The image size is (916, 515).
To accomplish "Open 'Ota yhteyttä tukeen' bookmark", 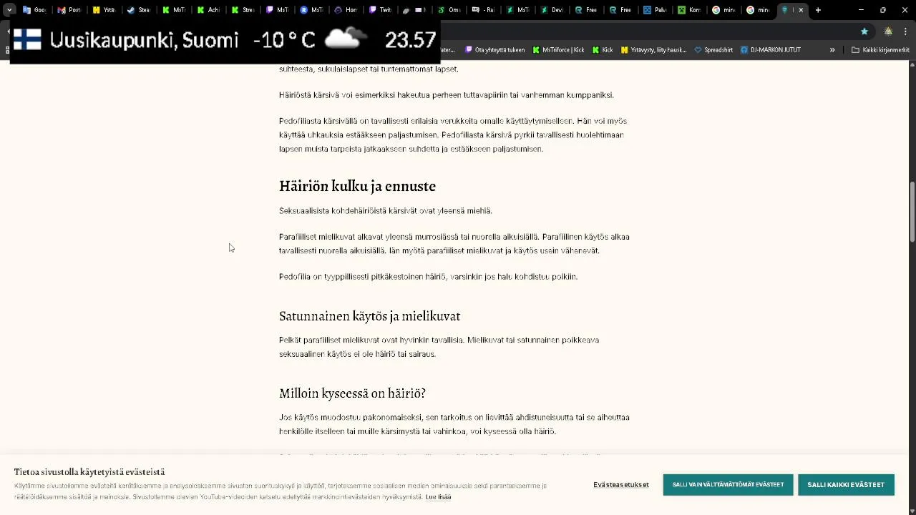I will pos(494,50).
